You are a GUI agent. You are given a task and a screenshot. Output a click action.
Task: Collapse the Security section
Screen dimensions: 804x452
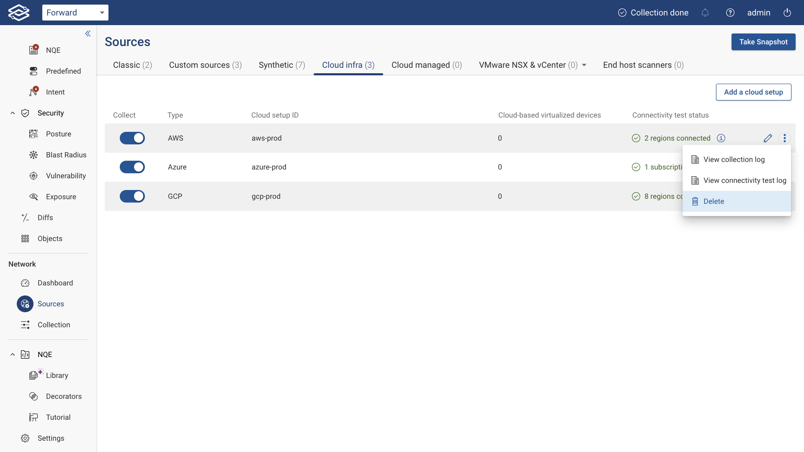coord(12,113)
